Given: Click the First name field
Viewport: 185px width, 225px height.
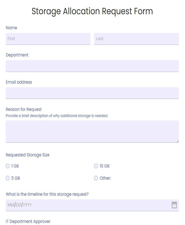Looking at the screenshot, I should tap(47, 39).
